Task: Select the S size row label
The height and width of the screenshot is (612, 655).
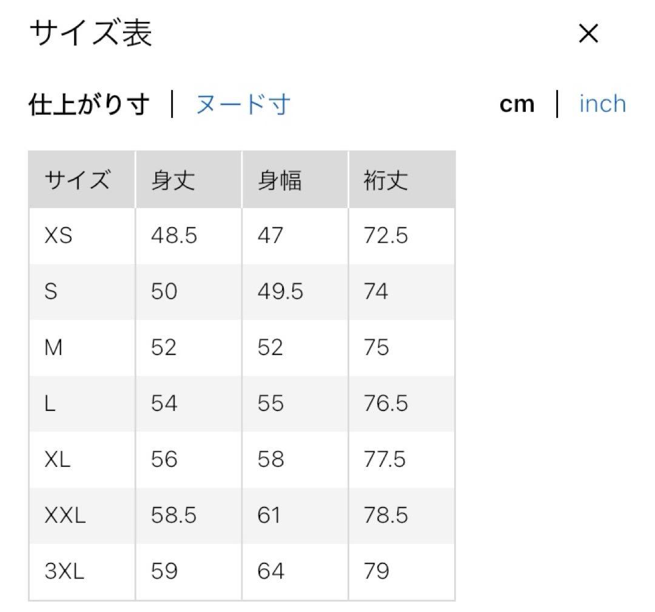Action: pos(51,291)
